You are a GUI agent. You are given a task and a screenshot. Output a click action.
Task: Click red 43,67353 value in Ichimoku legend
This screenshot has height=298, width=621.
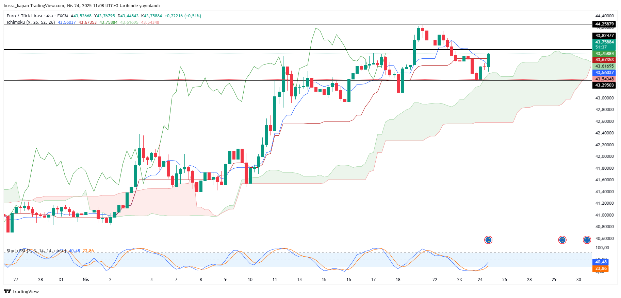click(87, 22)
